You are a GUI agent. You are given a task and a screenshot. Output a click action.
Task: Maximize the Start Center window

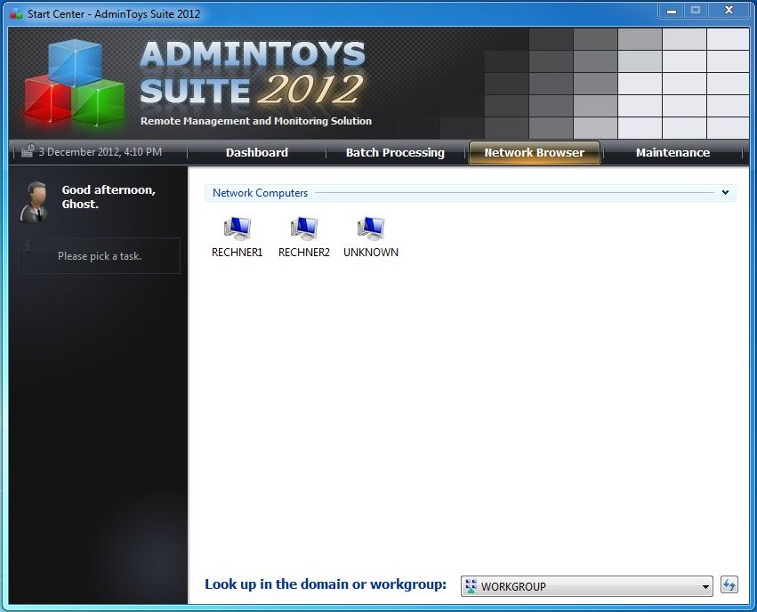(x=696, y=10)
